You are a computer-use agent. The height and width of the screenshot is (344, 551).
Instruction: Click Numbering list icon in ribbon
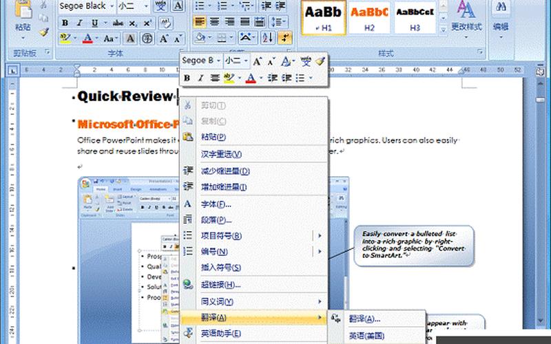pos(222,6)
